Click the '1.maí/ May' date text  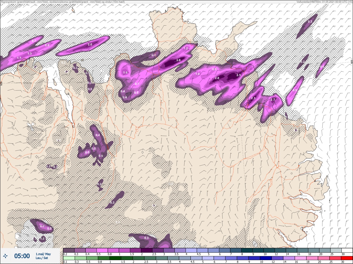[x=43, y=254]
